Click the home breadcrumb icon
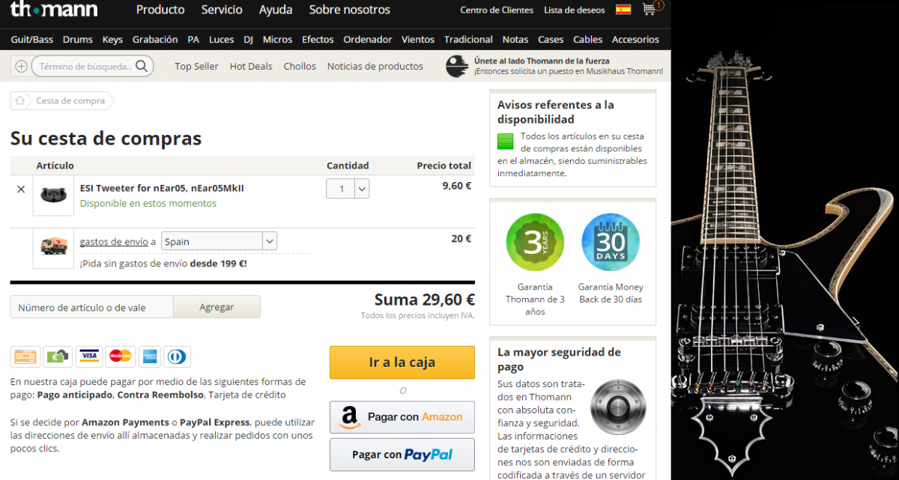This screenshot has width=899, height=480. [20, 100]
